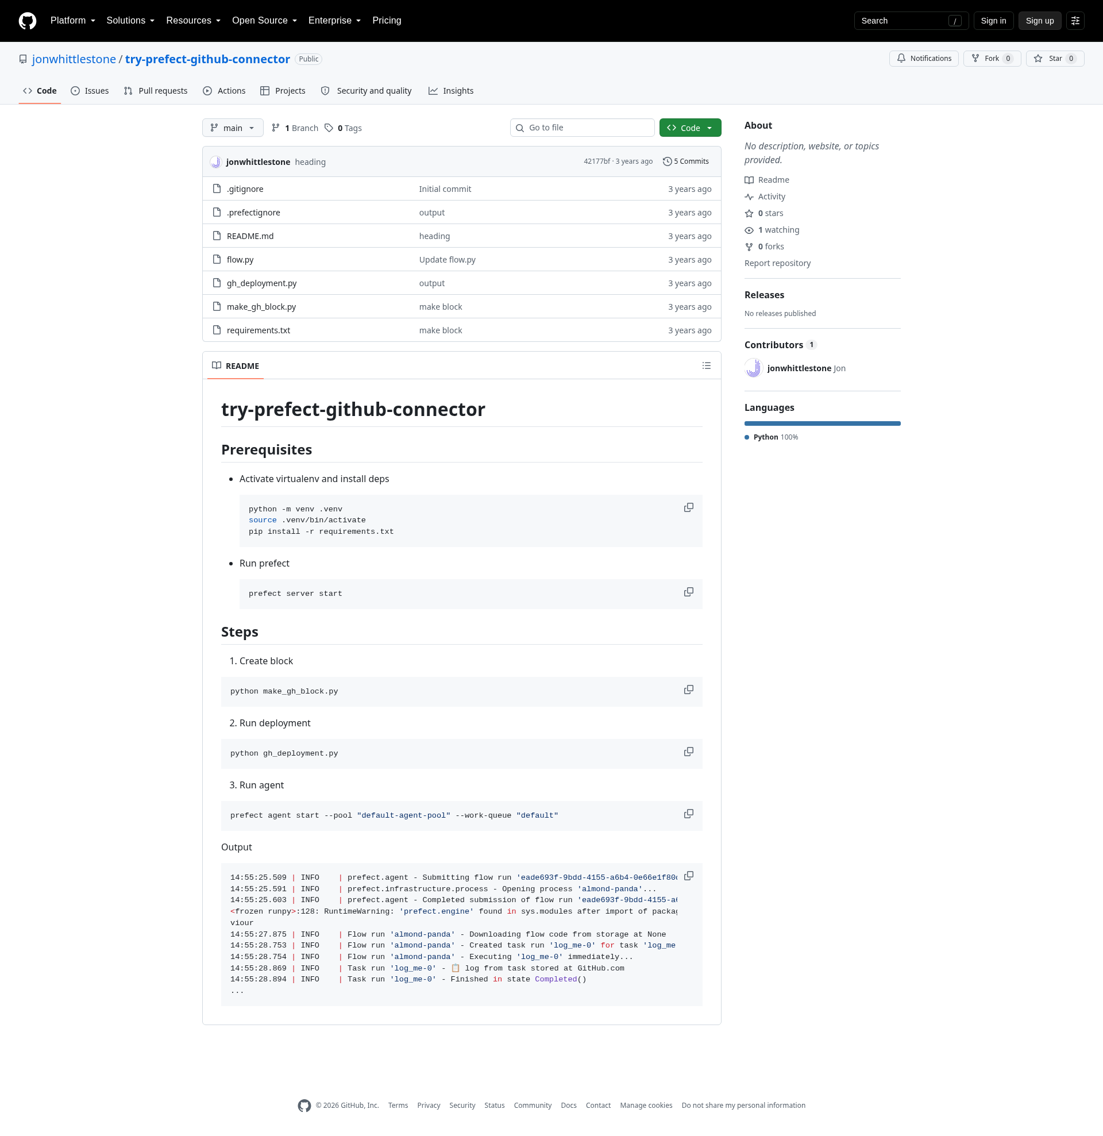Open the .prefectignore file
1103x1136 pixels.
click(253, 213)
